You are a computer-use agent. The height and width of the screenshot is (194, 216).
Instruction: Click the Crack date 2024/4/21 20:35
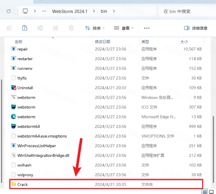pos(110,184)
